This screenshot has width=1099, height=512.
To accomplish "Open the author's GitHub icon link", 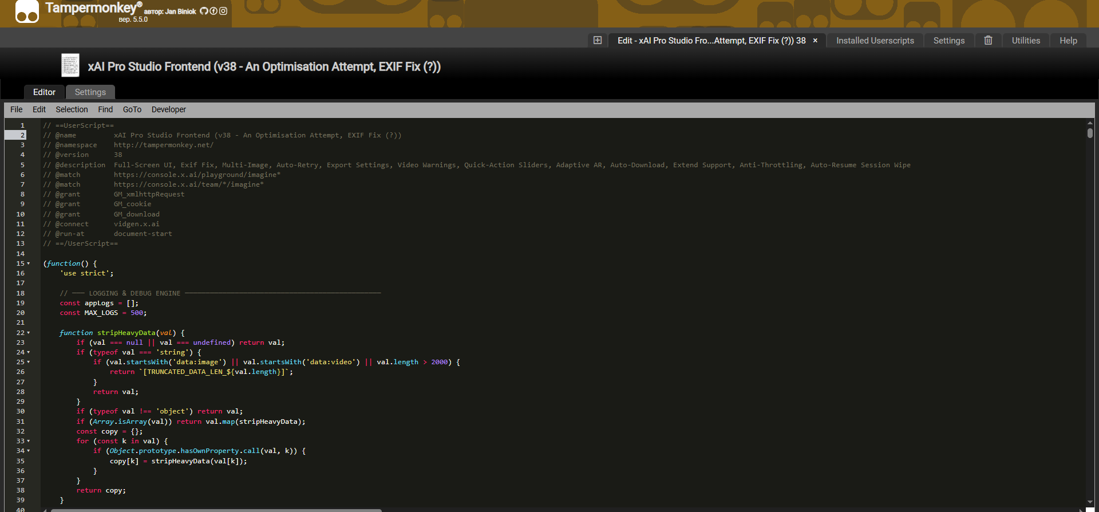I will [x=204, y=11].
